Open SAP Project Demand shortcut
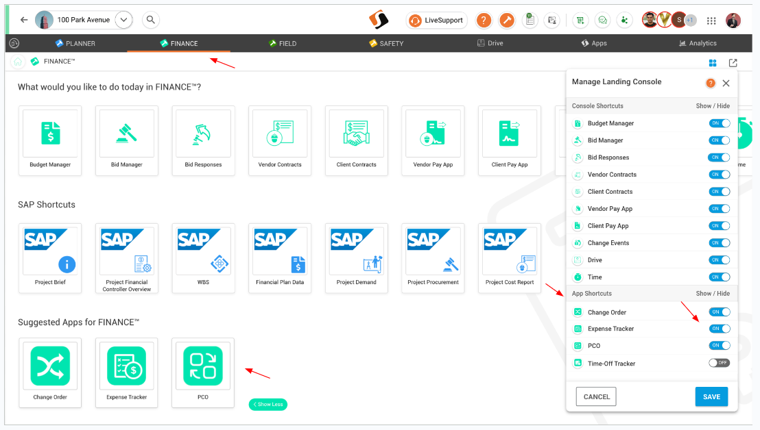Screen dimensions: 760x430 [x=356, y=258]
